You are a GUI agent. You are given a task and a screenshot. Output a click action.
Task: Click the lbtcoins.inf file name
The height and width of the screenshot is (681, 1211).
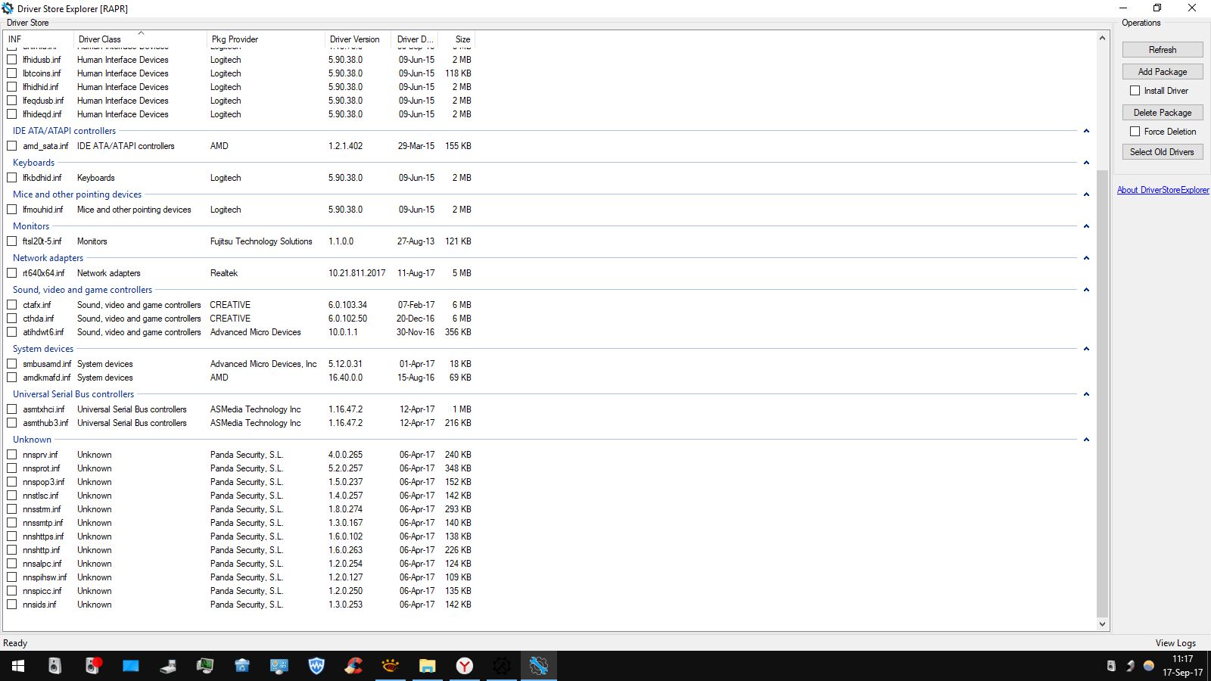(42, 73)
